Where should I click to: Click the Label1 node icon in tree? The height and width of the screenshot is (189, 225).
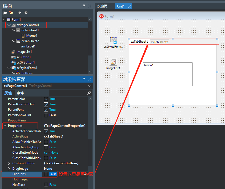23,47
